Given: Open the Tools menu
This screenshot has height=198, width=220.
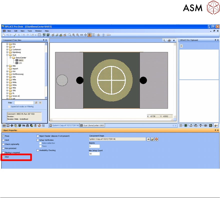Looking at the screenshot, I should pos(29,31).
